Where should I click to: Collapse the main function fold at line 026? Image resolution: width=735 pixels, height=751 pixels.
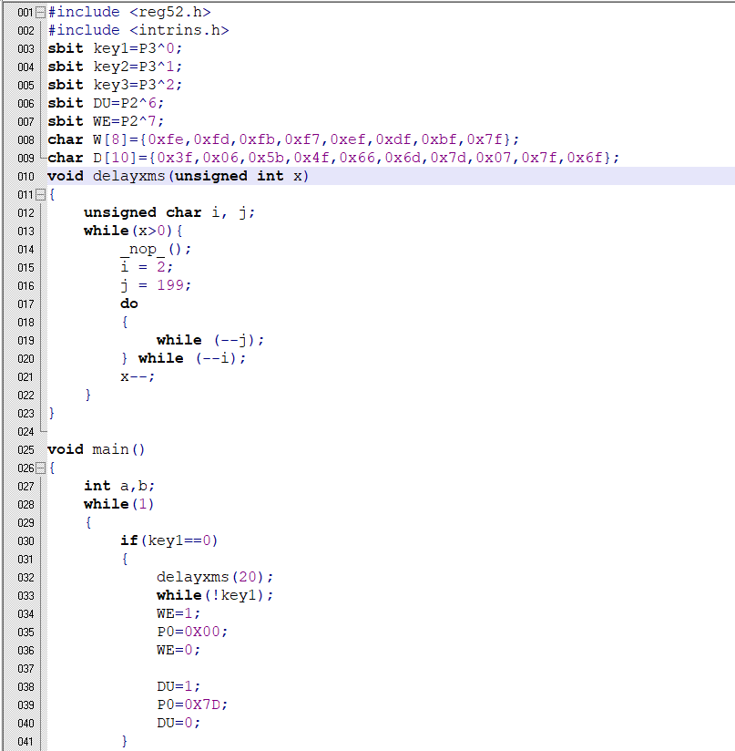point(41,468)
